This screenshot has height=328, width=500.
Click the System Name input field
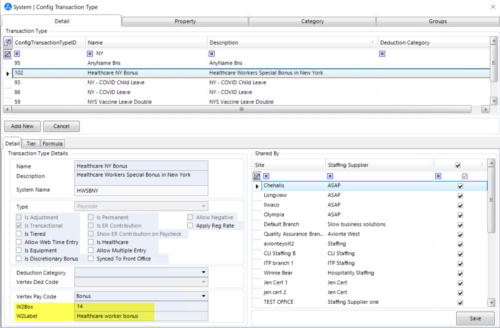click(141, 190)
